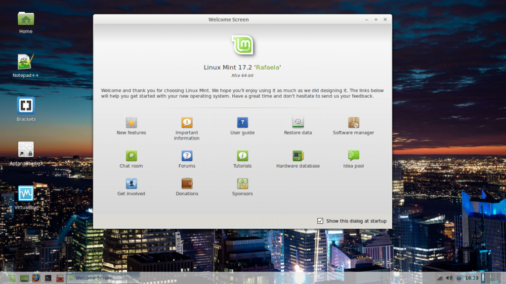Image resolution: width=506 pixels, height=284 pixels.
Task: Click the Idea pool icon
Action: pyautogui.click(x=353, y=156)
